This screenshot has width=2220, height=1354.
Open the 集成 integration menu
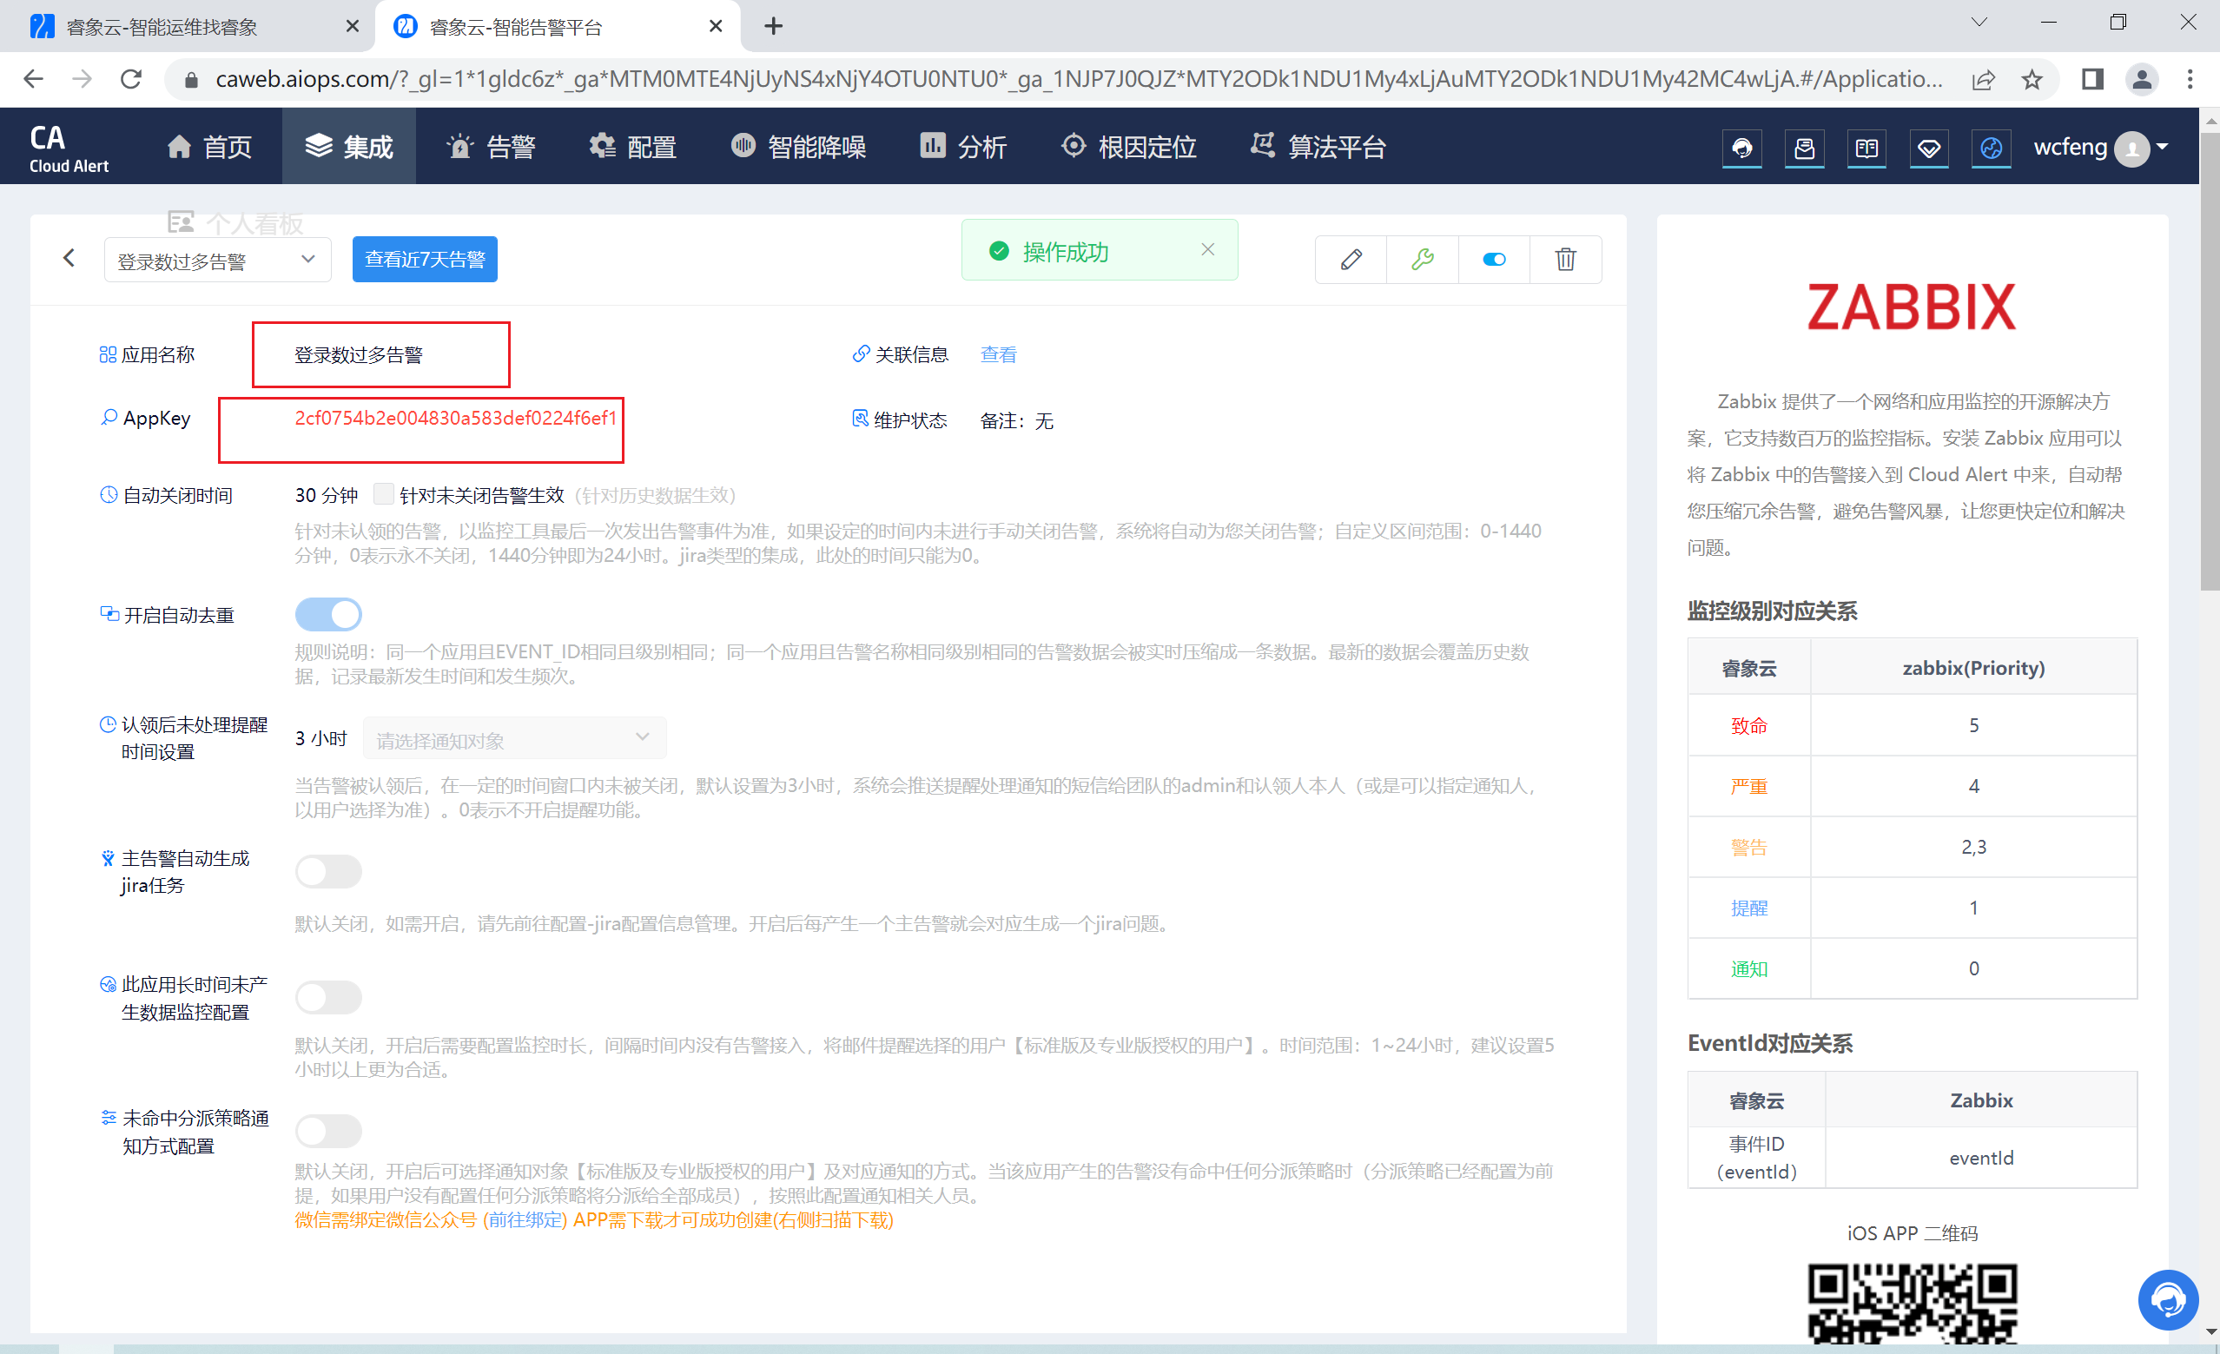coord(348,147)
